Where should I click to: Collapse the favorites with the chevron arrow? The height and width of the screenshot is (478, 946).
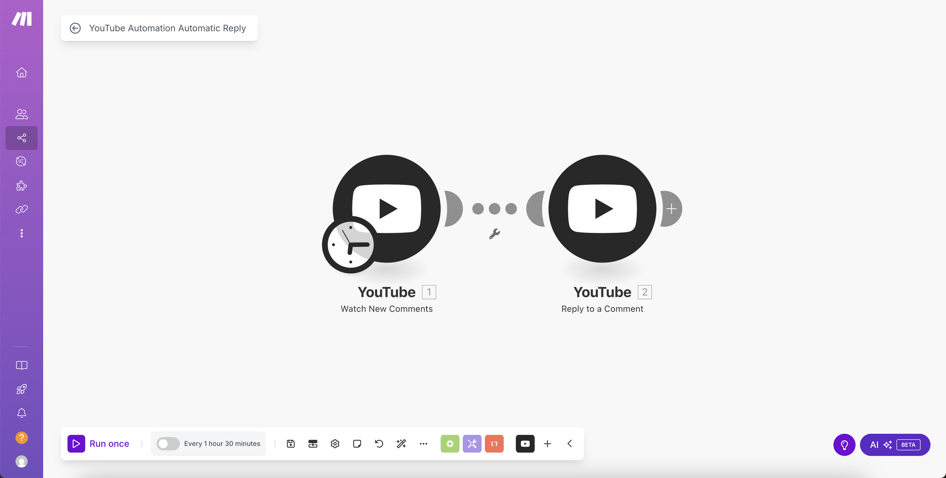click(x=569, y=444)
